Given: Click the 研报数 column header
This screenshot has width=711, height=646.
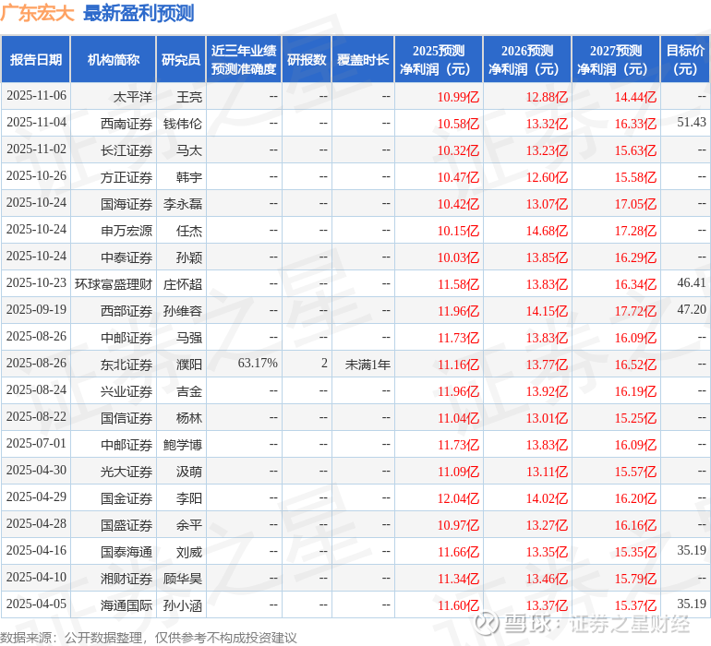Looking at the screenshot, I should point(307,59).
